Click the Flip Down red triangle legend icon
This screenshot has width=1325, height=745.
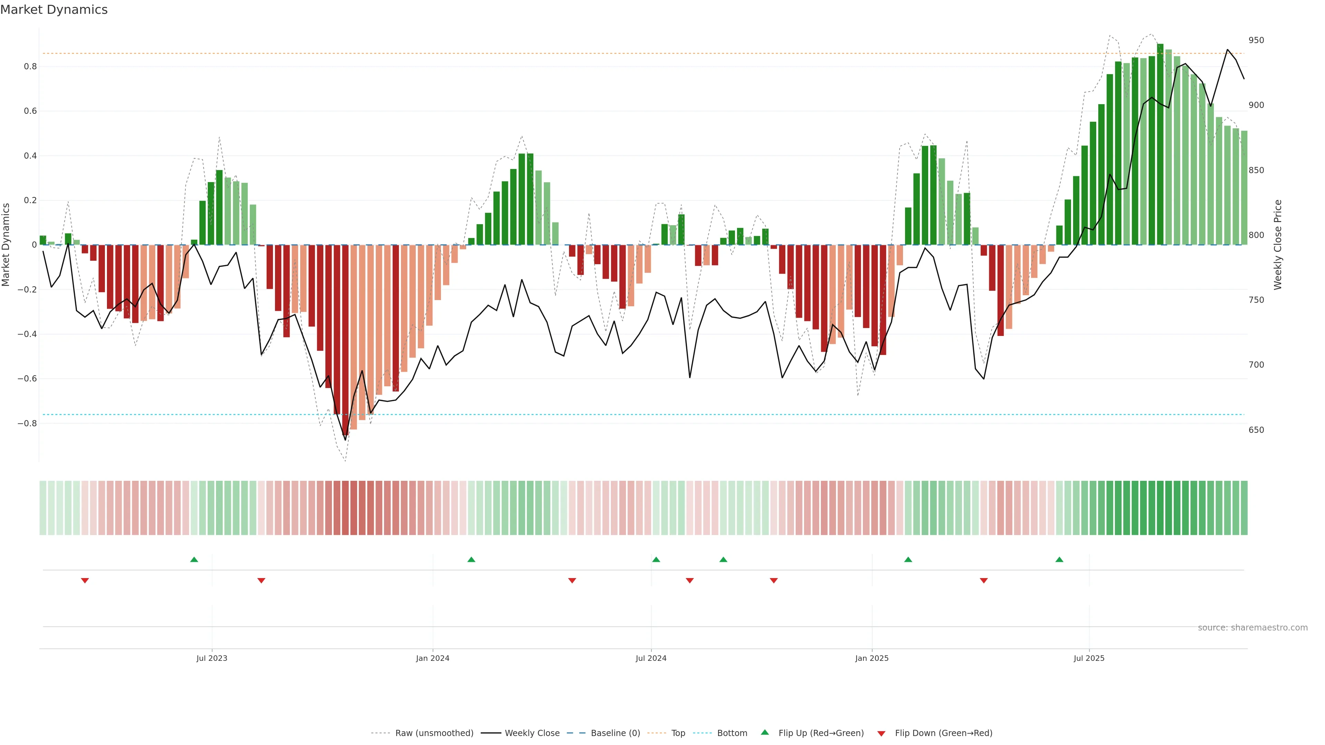pyautogui.click(x=881, y=733)
